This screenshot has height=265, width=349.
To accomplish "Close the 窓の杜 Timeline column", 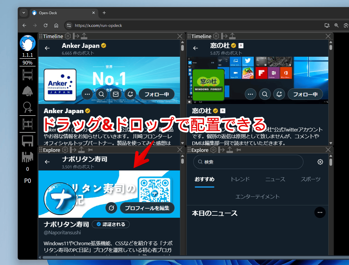I will [328, 36].
